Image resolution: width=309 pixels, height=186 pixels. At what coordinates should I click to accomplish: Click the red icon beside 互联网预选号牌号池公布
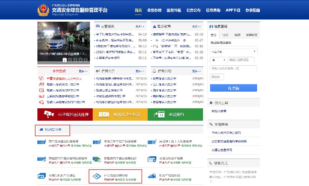(41, 96)
